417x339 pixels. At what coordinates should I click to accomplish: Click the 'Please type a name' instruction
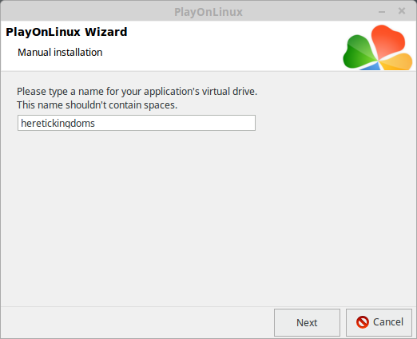tap(137, 92)
